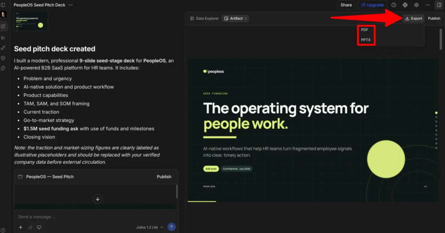Click the B2B SaaS tag on slide
This screenshot has height=233, width=445.
pyautogui.click(x=211, y=169)
